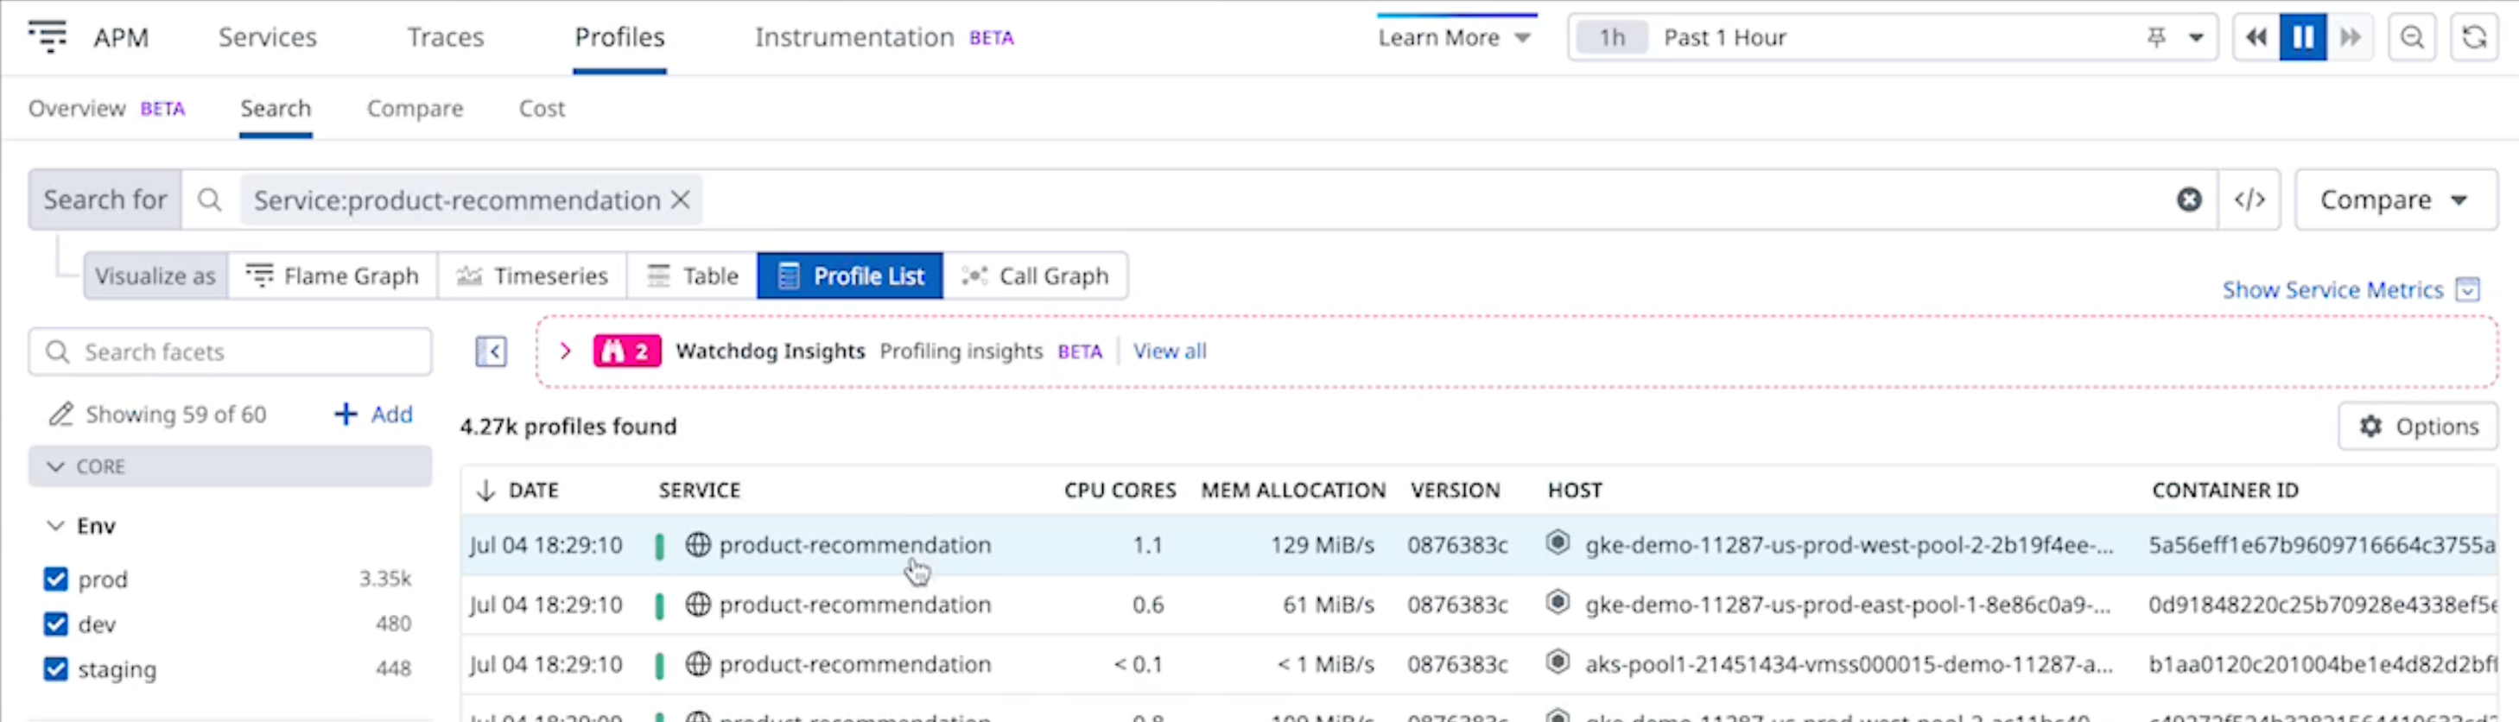The height and width of the screenshot is (722, 2519).
Task: Click the pin icon in time picker
Action: pyautogui.click(x=2156, y=37)
